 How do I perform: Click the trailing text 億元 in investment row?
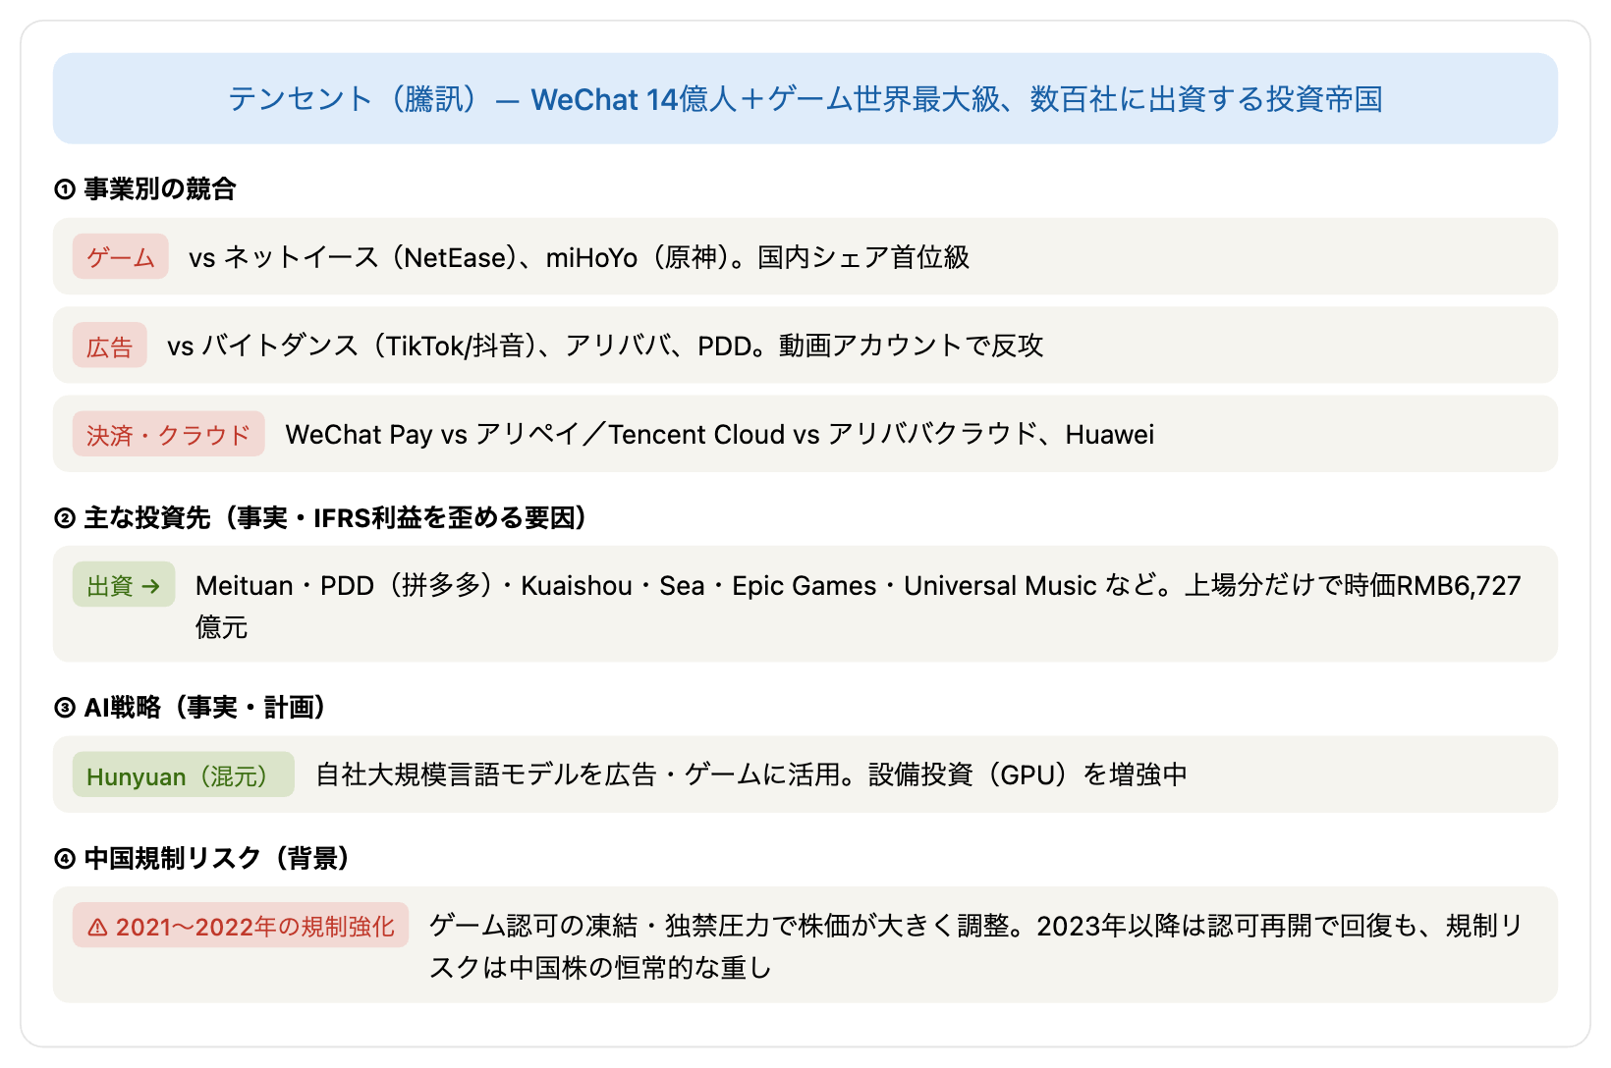222,626
